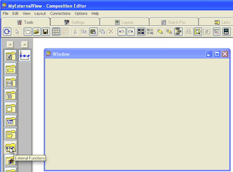Click the icon between Paste and red X

click(x=102, y=32)
